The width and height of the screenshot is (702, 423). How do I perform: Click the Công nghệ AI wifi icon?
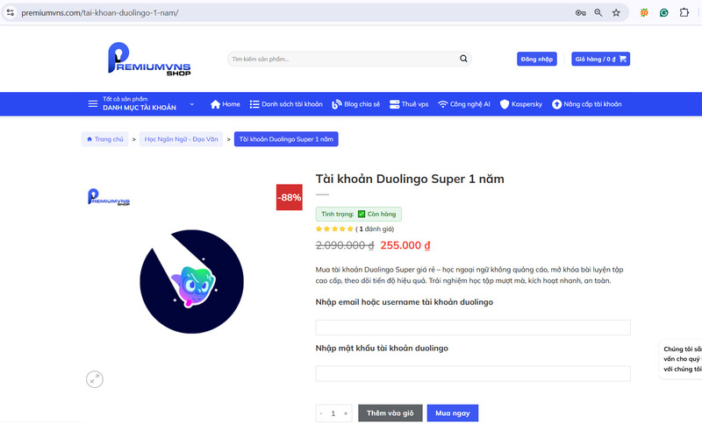point(443,104)
